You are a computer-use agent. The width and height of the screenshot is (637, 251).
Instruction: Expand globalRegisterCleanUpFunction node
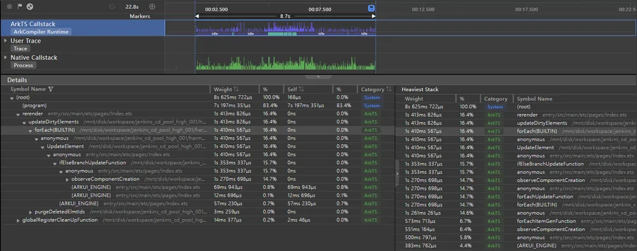[x=18, y=220]
